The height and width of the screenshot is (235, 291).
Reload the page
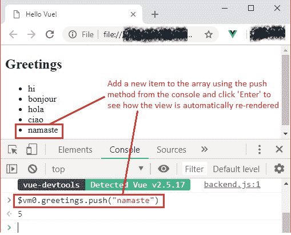(50, 34)
